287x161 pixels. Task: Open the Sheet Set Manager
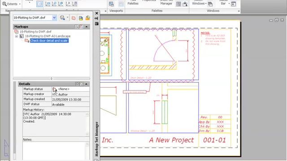(x=166, y=2)
